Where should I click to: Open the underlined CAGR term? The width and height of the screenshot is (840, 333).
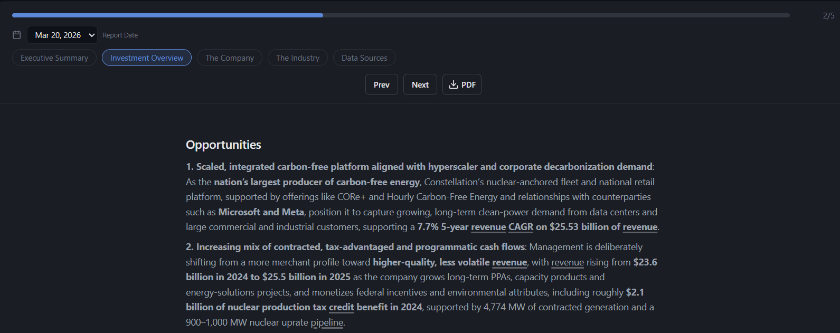pyautogui.click(x=521, y=227)
